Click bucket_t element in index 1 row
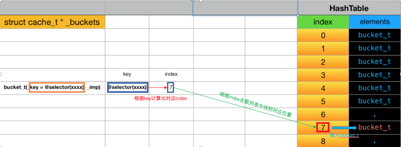This screenshot has height=147, width=401. pos(375,48)
